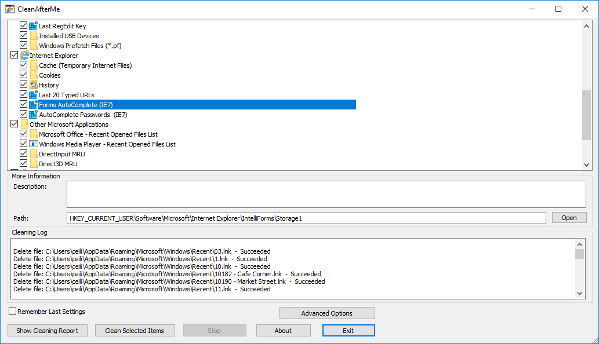Select 'AutoComplete Passwords (IE7)' row
The height and width of the screenshot is (344, 599).
click(84, 115)
